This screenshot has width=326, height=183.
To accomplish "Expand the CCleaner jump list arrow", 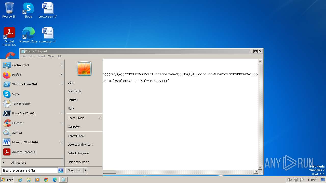I will 61,123.
